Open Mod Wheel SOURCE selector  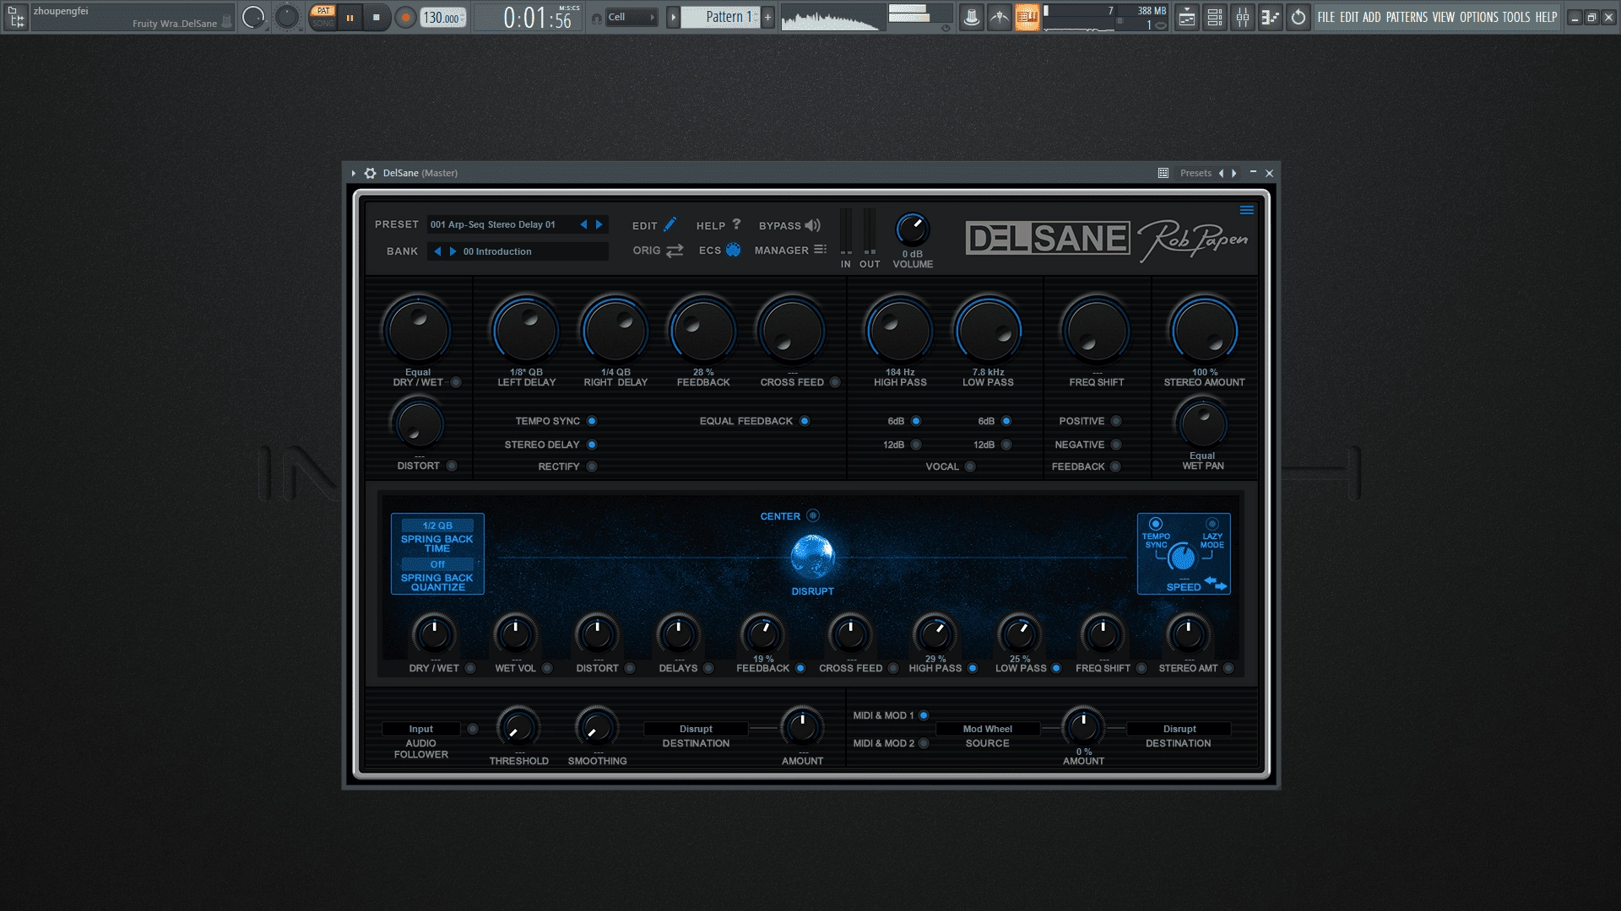pyautogui.click(x=987, y=729)
